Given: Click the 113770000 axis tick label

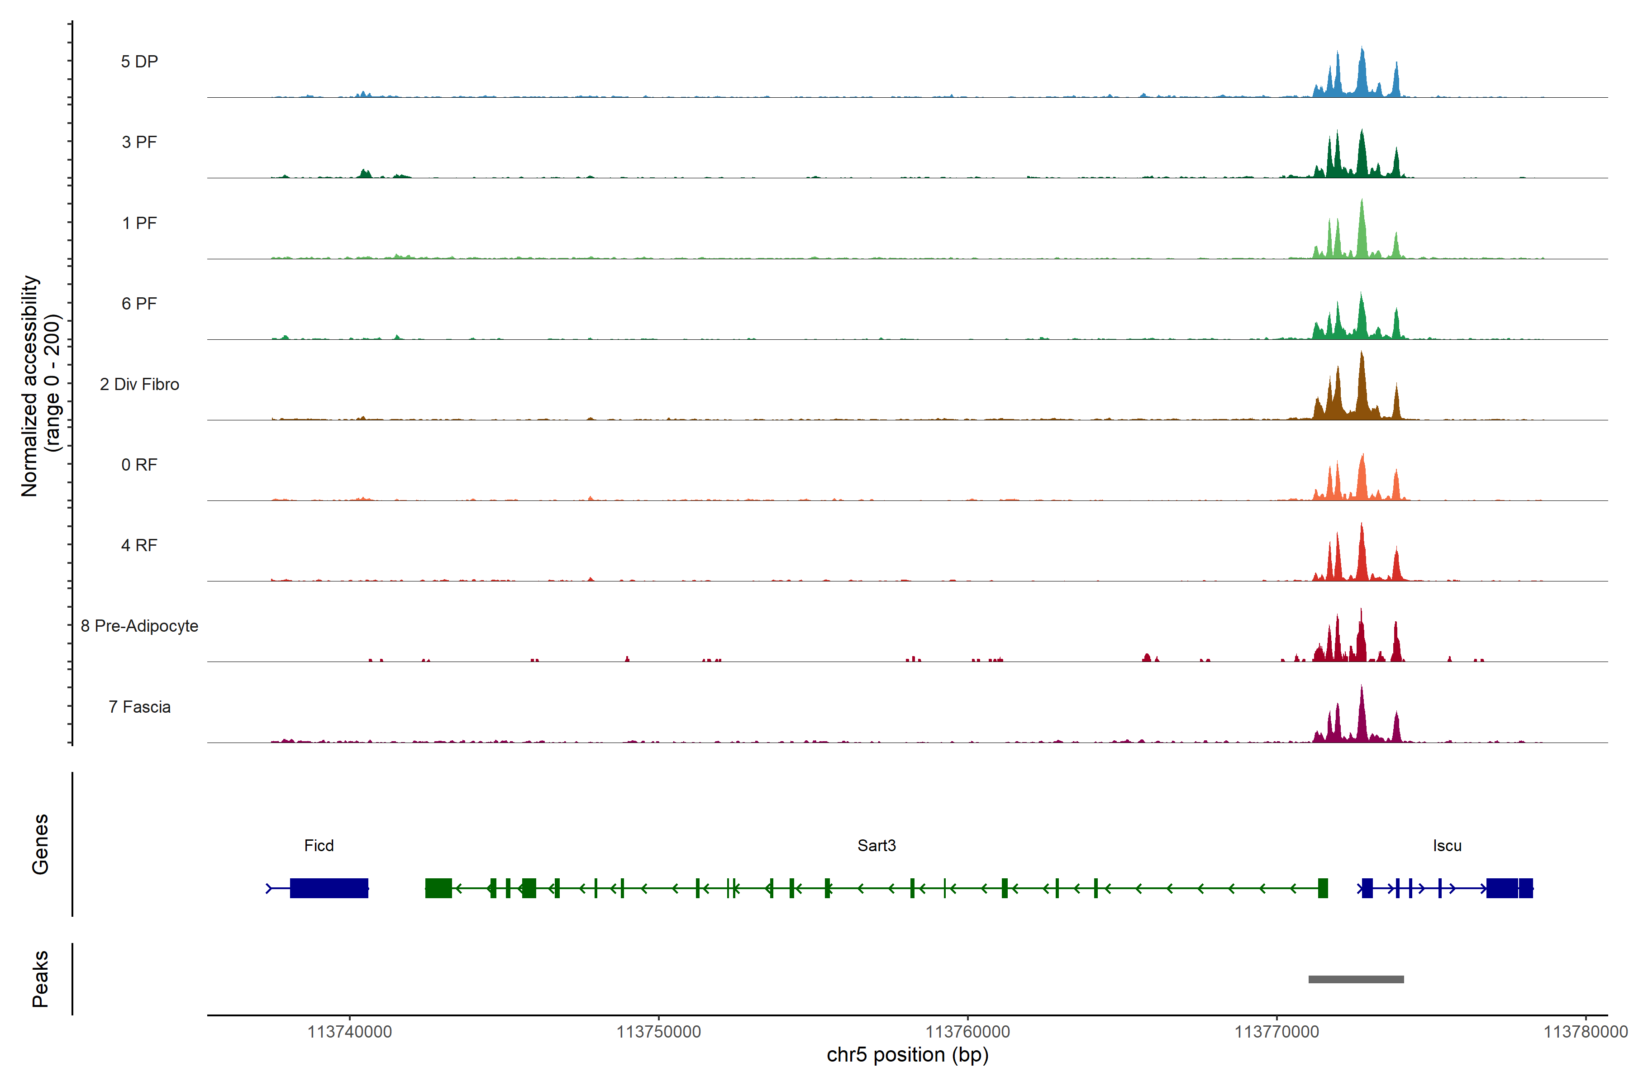Looking at the screenshot, I should (x=1277, y=1032).
